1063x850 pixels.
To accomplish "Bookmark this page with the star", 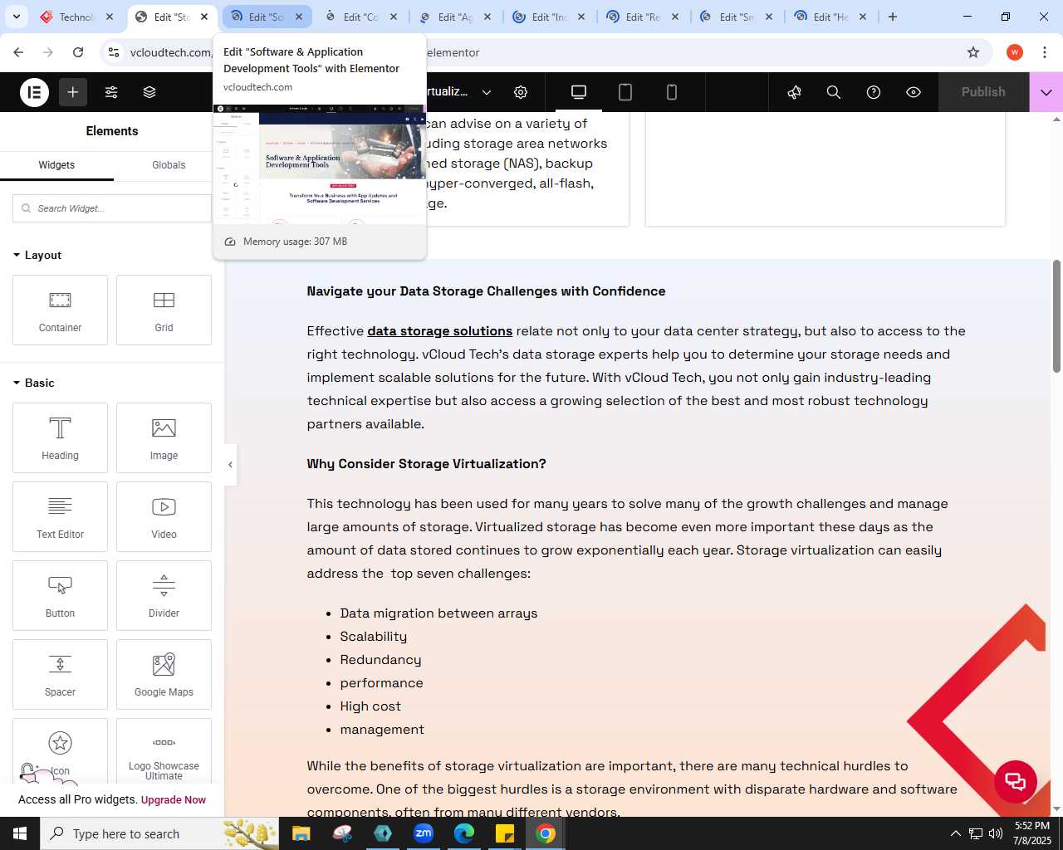I will point(973,52).
